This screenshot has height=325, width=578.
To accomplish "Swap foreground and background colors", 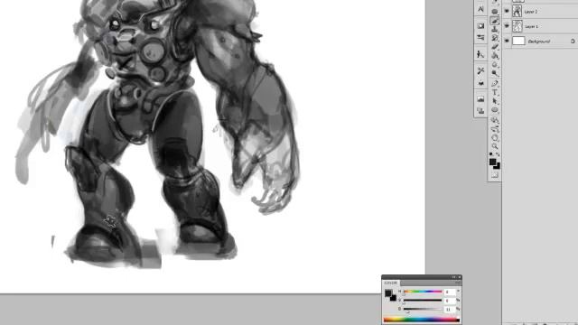I will [498, 154].
